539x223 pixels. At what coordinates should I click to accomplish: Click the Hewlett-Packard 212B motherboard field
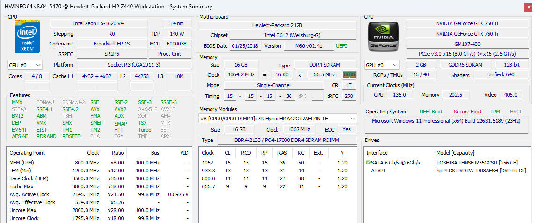(x=277, y=25)
